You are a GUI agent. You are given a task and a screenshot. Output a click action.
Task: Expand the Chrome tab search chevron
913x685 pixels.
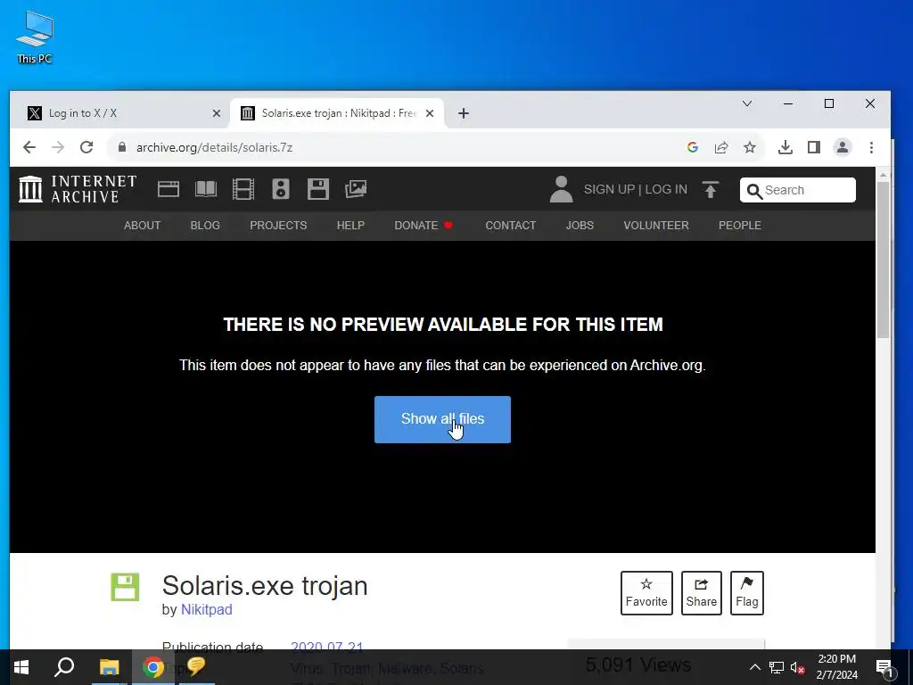(747, 103)
